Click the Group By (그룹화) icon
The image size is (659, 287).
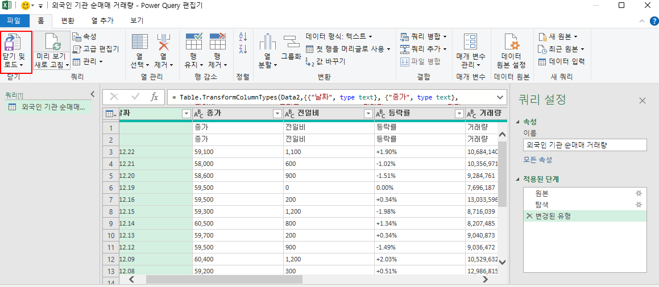coord(290,41)
